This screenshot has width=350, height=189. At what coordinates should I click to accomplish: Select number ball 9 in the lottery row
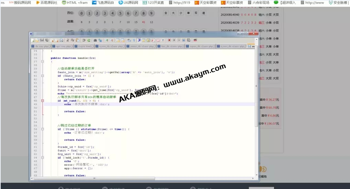152,14
